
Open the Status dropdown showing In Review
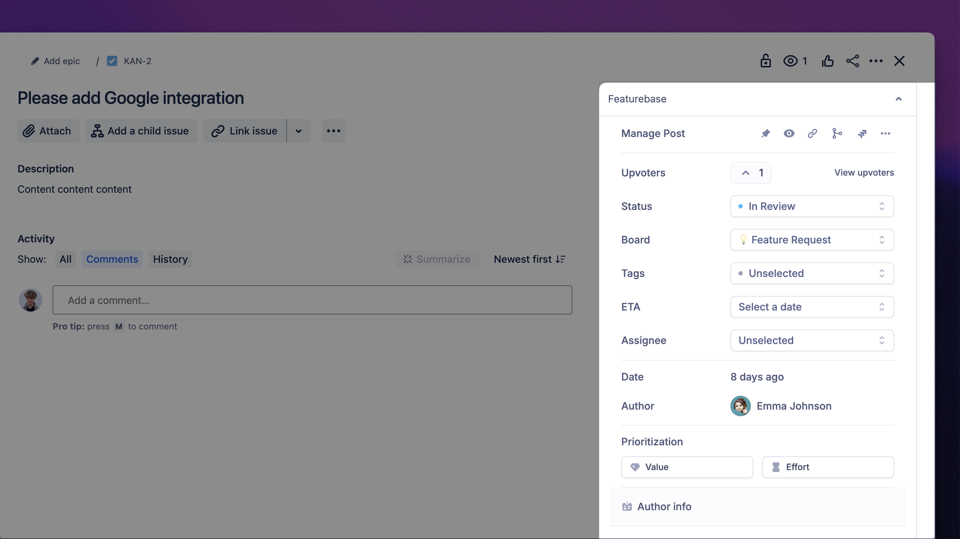coord(812,206)
